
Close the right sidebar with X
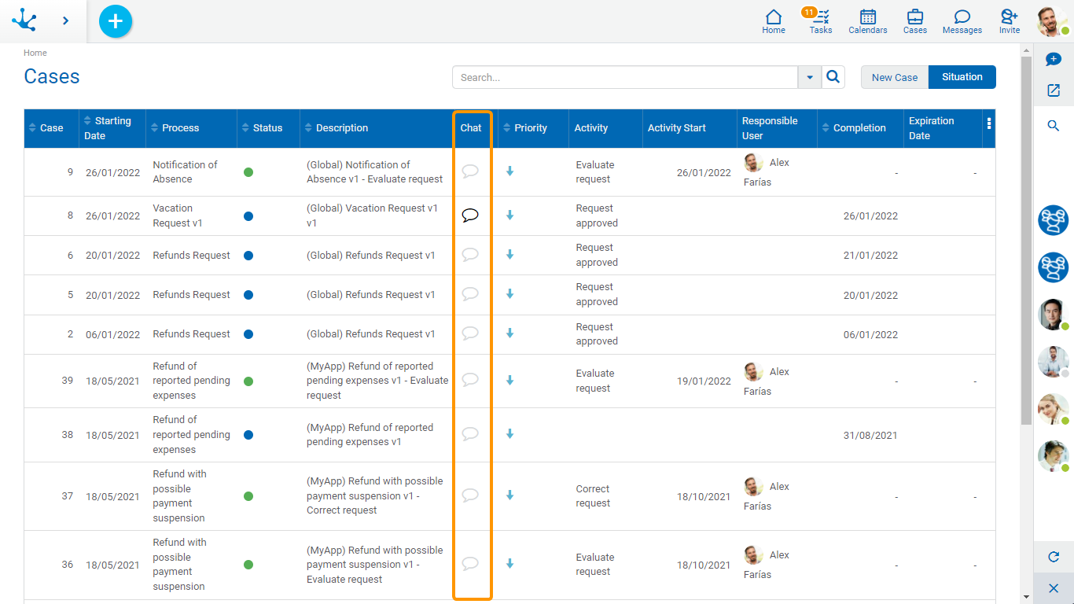(x=1054, y=588)
